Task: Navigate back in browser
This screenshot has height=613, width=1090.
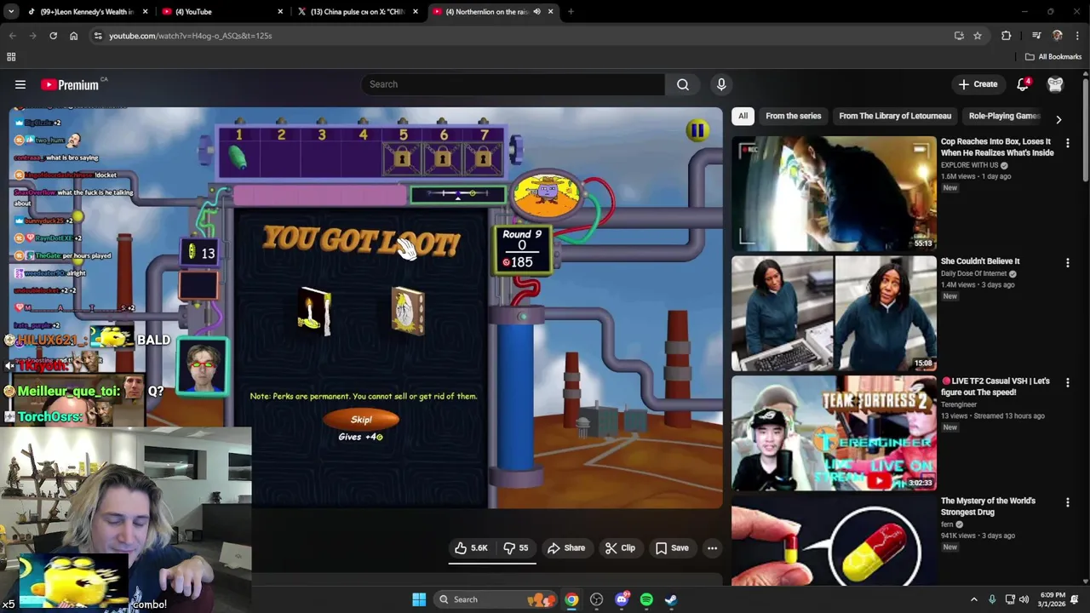Action: (13, 36)
